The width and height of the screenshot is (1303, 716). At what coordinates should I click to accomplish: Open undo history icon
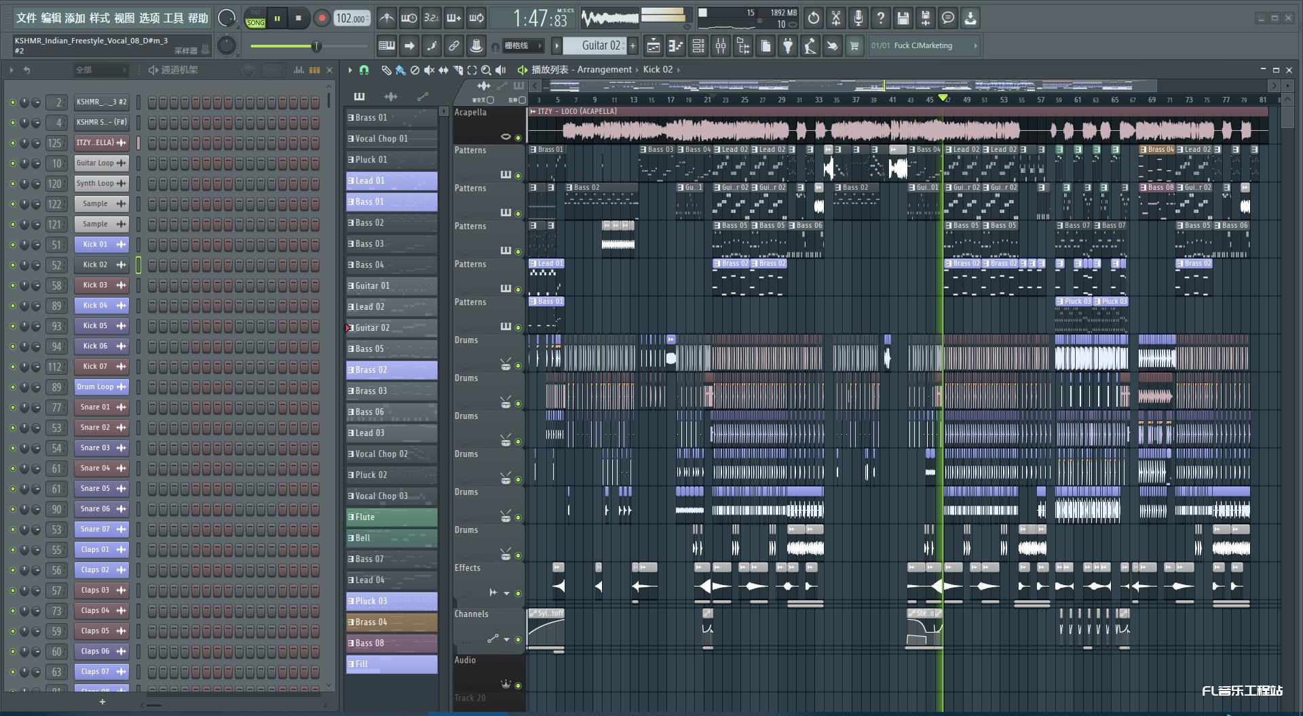(814, 18)
